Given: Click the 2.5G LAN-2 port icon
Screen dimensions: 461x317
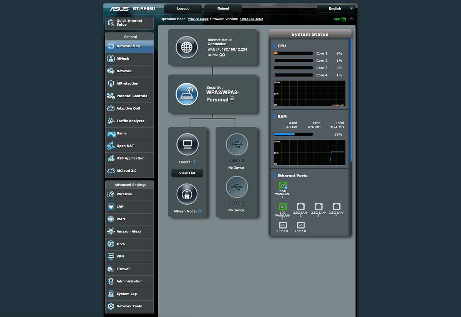Looking at the screenshot, I should [x=300, y=206].
